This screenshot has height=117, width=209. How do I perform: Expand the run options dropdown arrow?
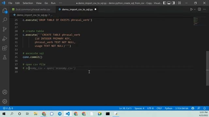point(195,9)
